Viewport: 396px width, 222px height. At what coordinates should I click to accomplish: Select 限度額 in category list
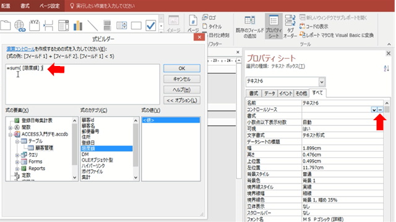(x=106, y=149)
